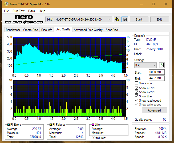Screen dimensions: 174x143
Task: Select the Disc Quality tab
Action: pyautogui.click(x=63, y=29)
